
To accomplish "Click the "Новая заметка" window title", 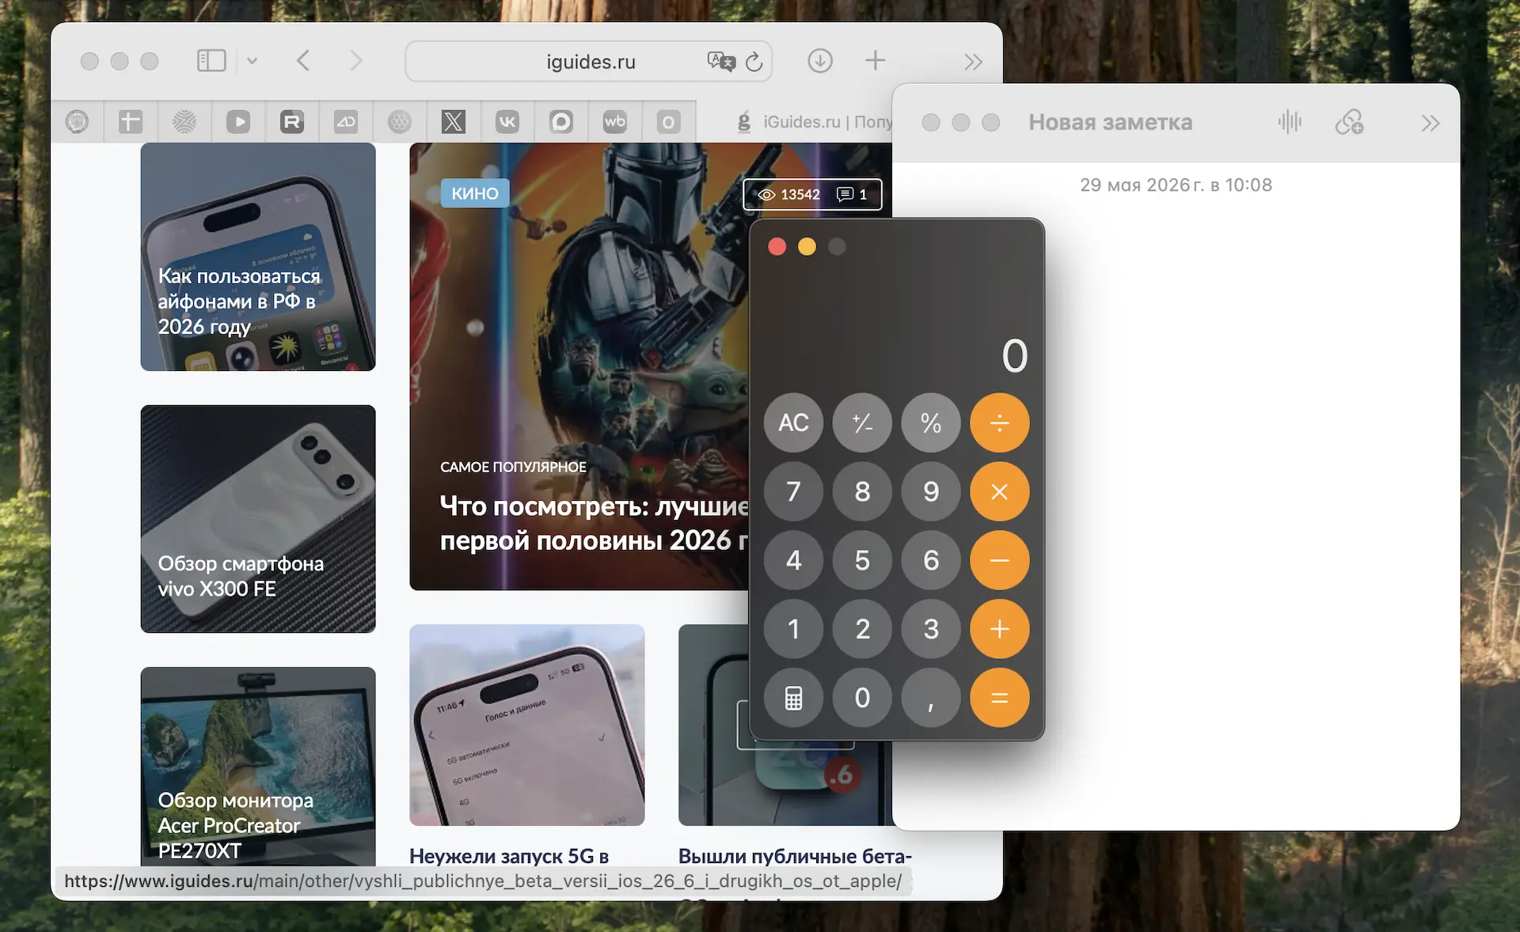I will click(x=1110, y=122).
